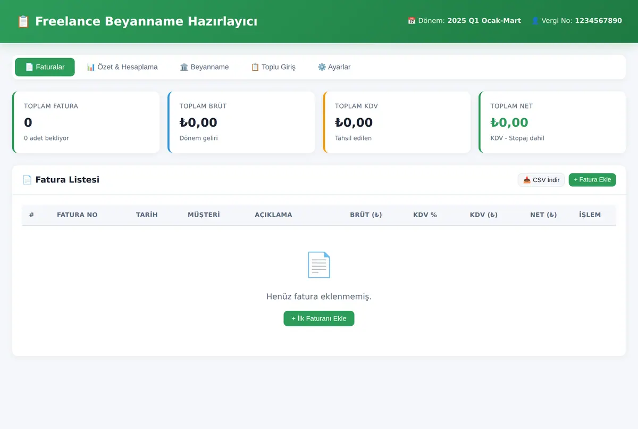
Task: Click the large empty-state document icon
Action: tap(319, 265)
